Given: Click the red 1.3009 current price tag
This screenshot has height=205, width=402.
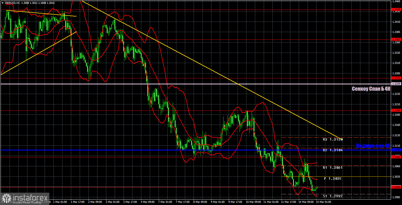Looking at the screenshot, I should point(397,187).
